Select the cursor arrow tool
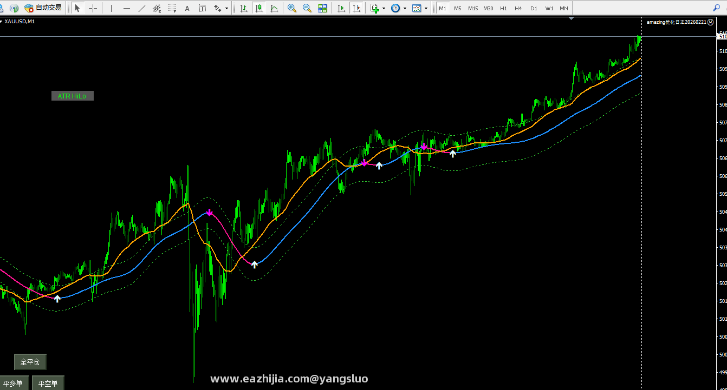The image size is (727, 390). tap(77, 8)
